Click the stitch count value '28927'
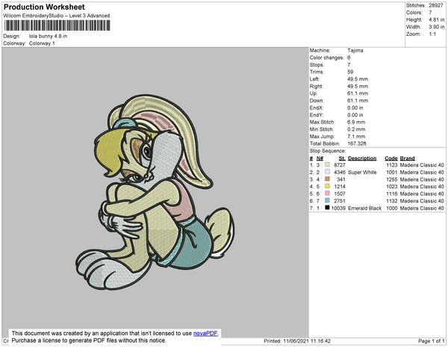The height and width of the screenshot is (347, 448). click(436, 5)
